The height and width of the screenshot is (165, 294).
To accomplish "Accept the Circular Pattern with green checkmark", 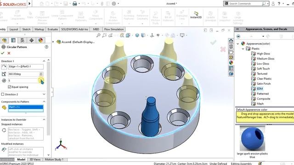I will tap(2, 53).
